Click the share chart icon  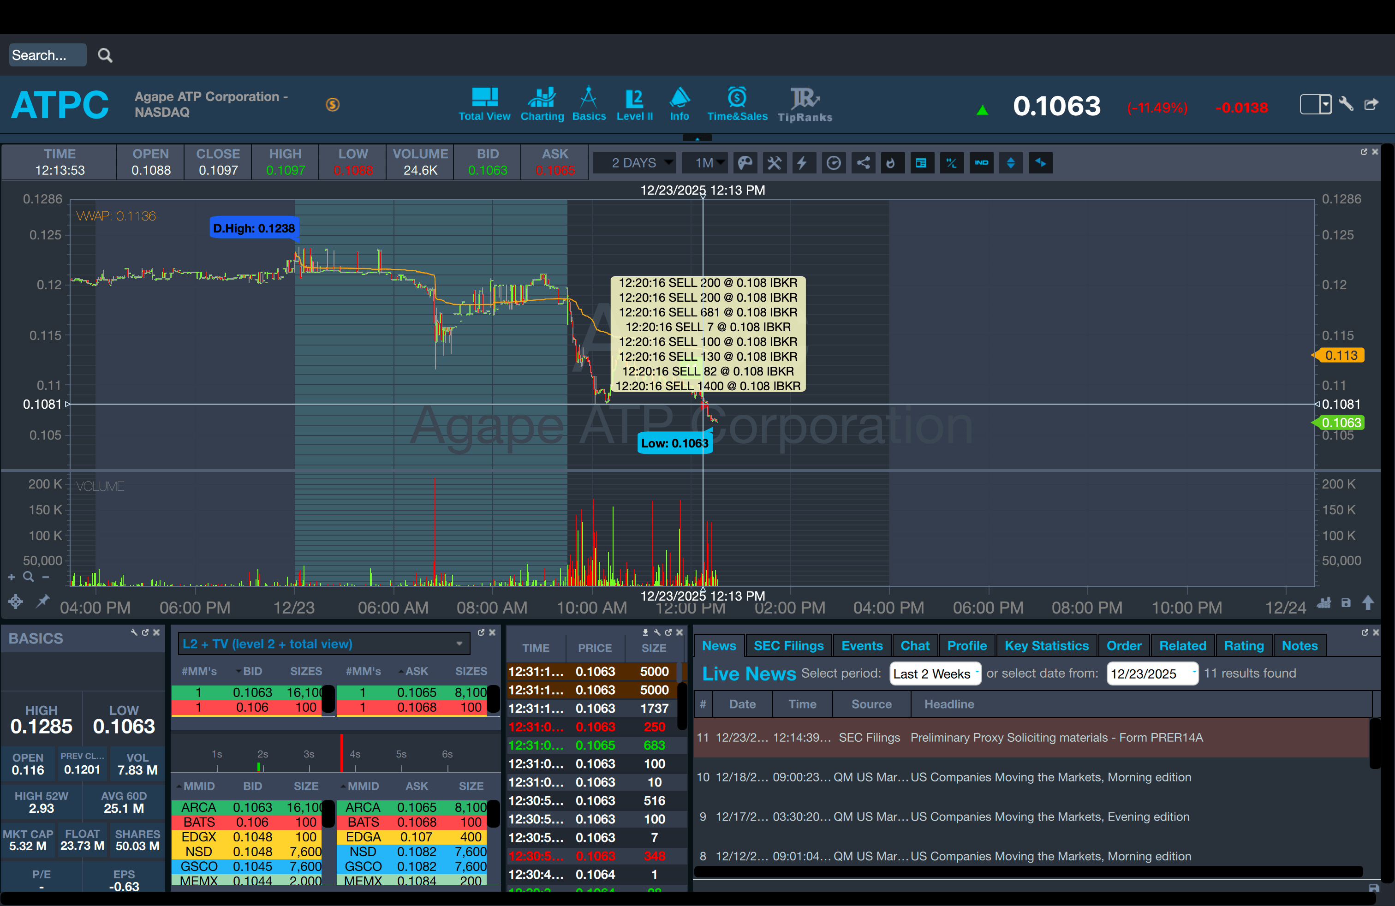[863, 163]
